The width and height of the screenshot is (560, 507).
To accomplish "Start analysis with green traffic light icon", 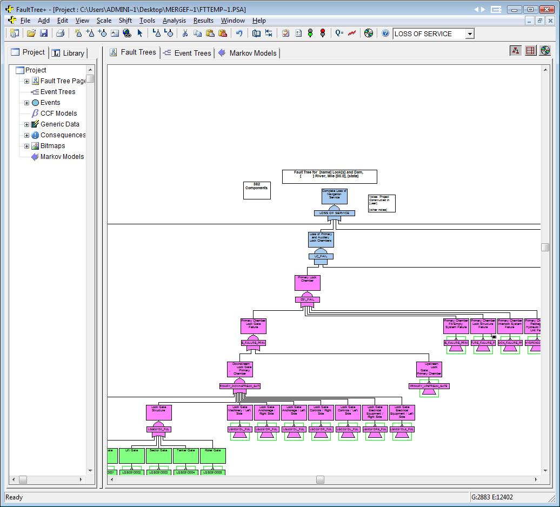I will 310,33.
